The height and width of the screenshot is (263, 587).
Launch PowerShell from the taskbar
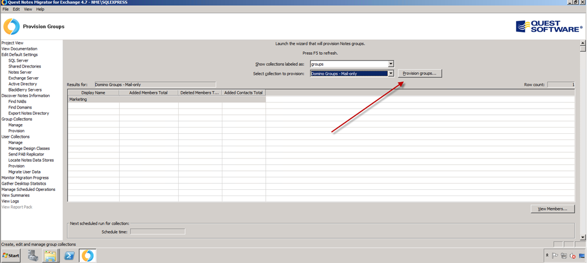tap(69, 256)
